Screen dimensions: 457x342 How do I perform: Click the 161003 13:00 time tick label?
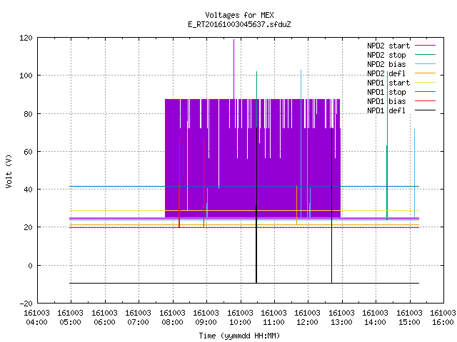point(341,318)
